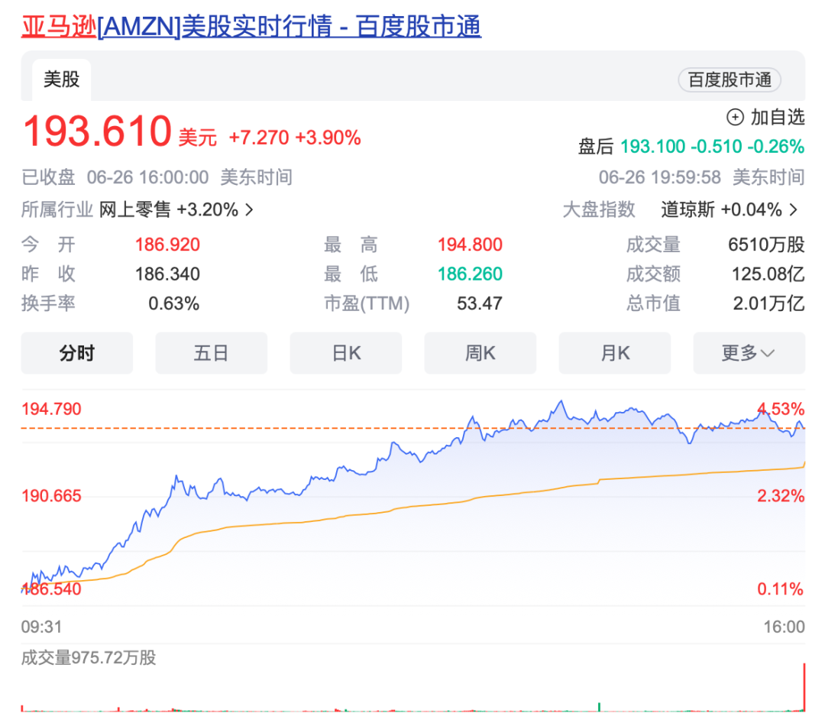Click the 成交量 value 6510万股
Viewport: 825px width, 723px height.
click(766, 245)
